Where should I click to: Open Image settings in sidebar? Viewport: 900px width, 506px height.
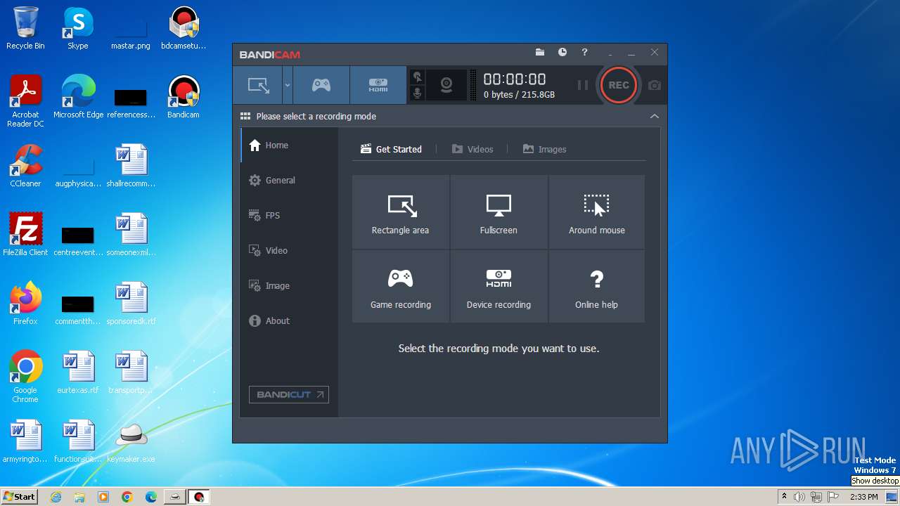(x=289, y=286)
